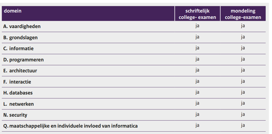The height and width of the screenshot is (134, 272).
Task: Select the 'B. grondslagen' row label
Action: tap(20, 38)
